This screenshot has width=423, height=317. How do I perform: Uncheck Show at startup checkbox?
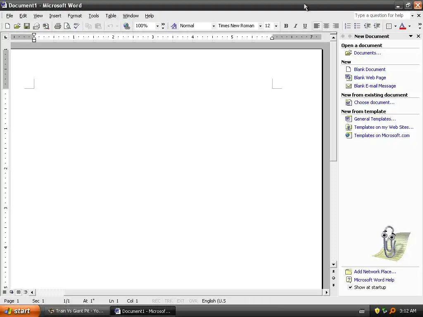(350, 287)
